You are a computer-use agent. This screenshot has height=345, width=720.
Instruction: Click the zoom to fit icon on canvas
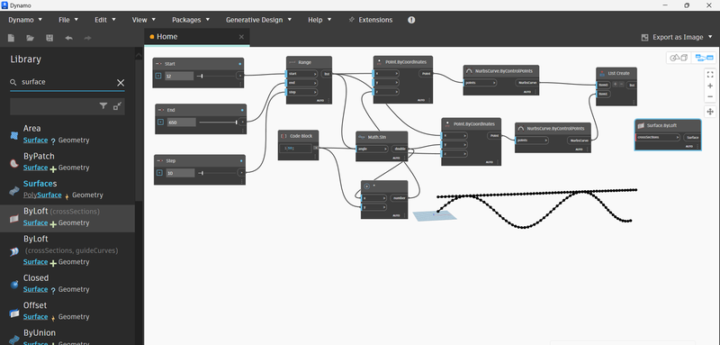(x=710, y=75)
